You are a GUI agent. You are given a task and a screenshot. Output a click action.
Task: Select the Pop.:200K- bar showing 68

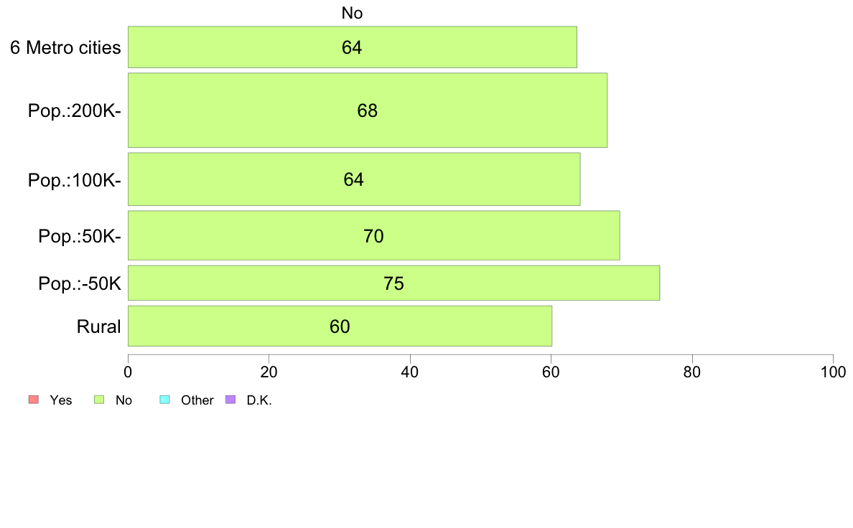click(x=368, y=110)
